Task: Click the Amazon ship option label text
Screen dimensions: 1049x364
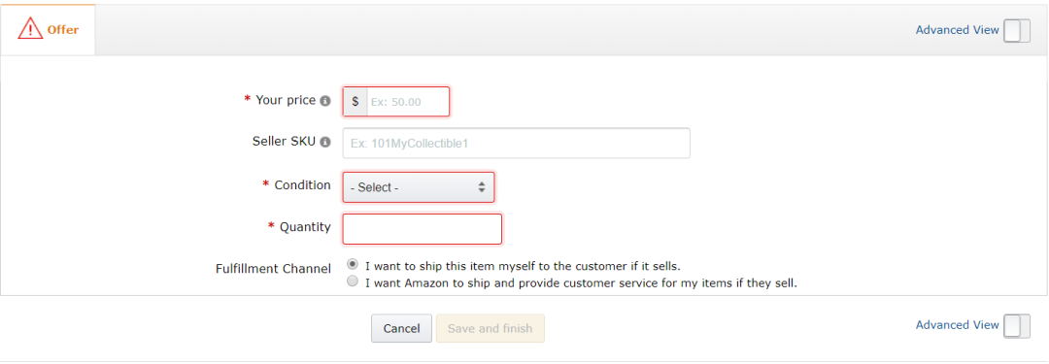Action: [x=582, y=283]
